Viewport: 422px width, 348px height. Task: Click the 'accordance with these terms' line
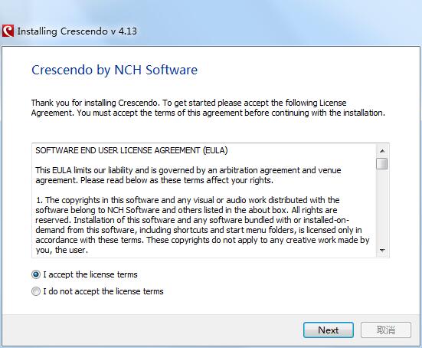(x=202, y=240)
